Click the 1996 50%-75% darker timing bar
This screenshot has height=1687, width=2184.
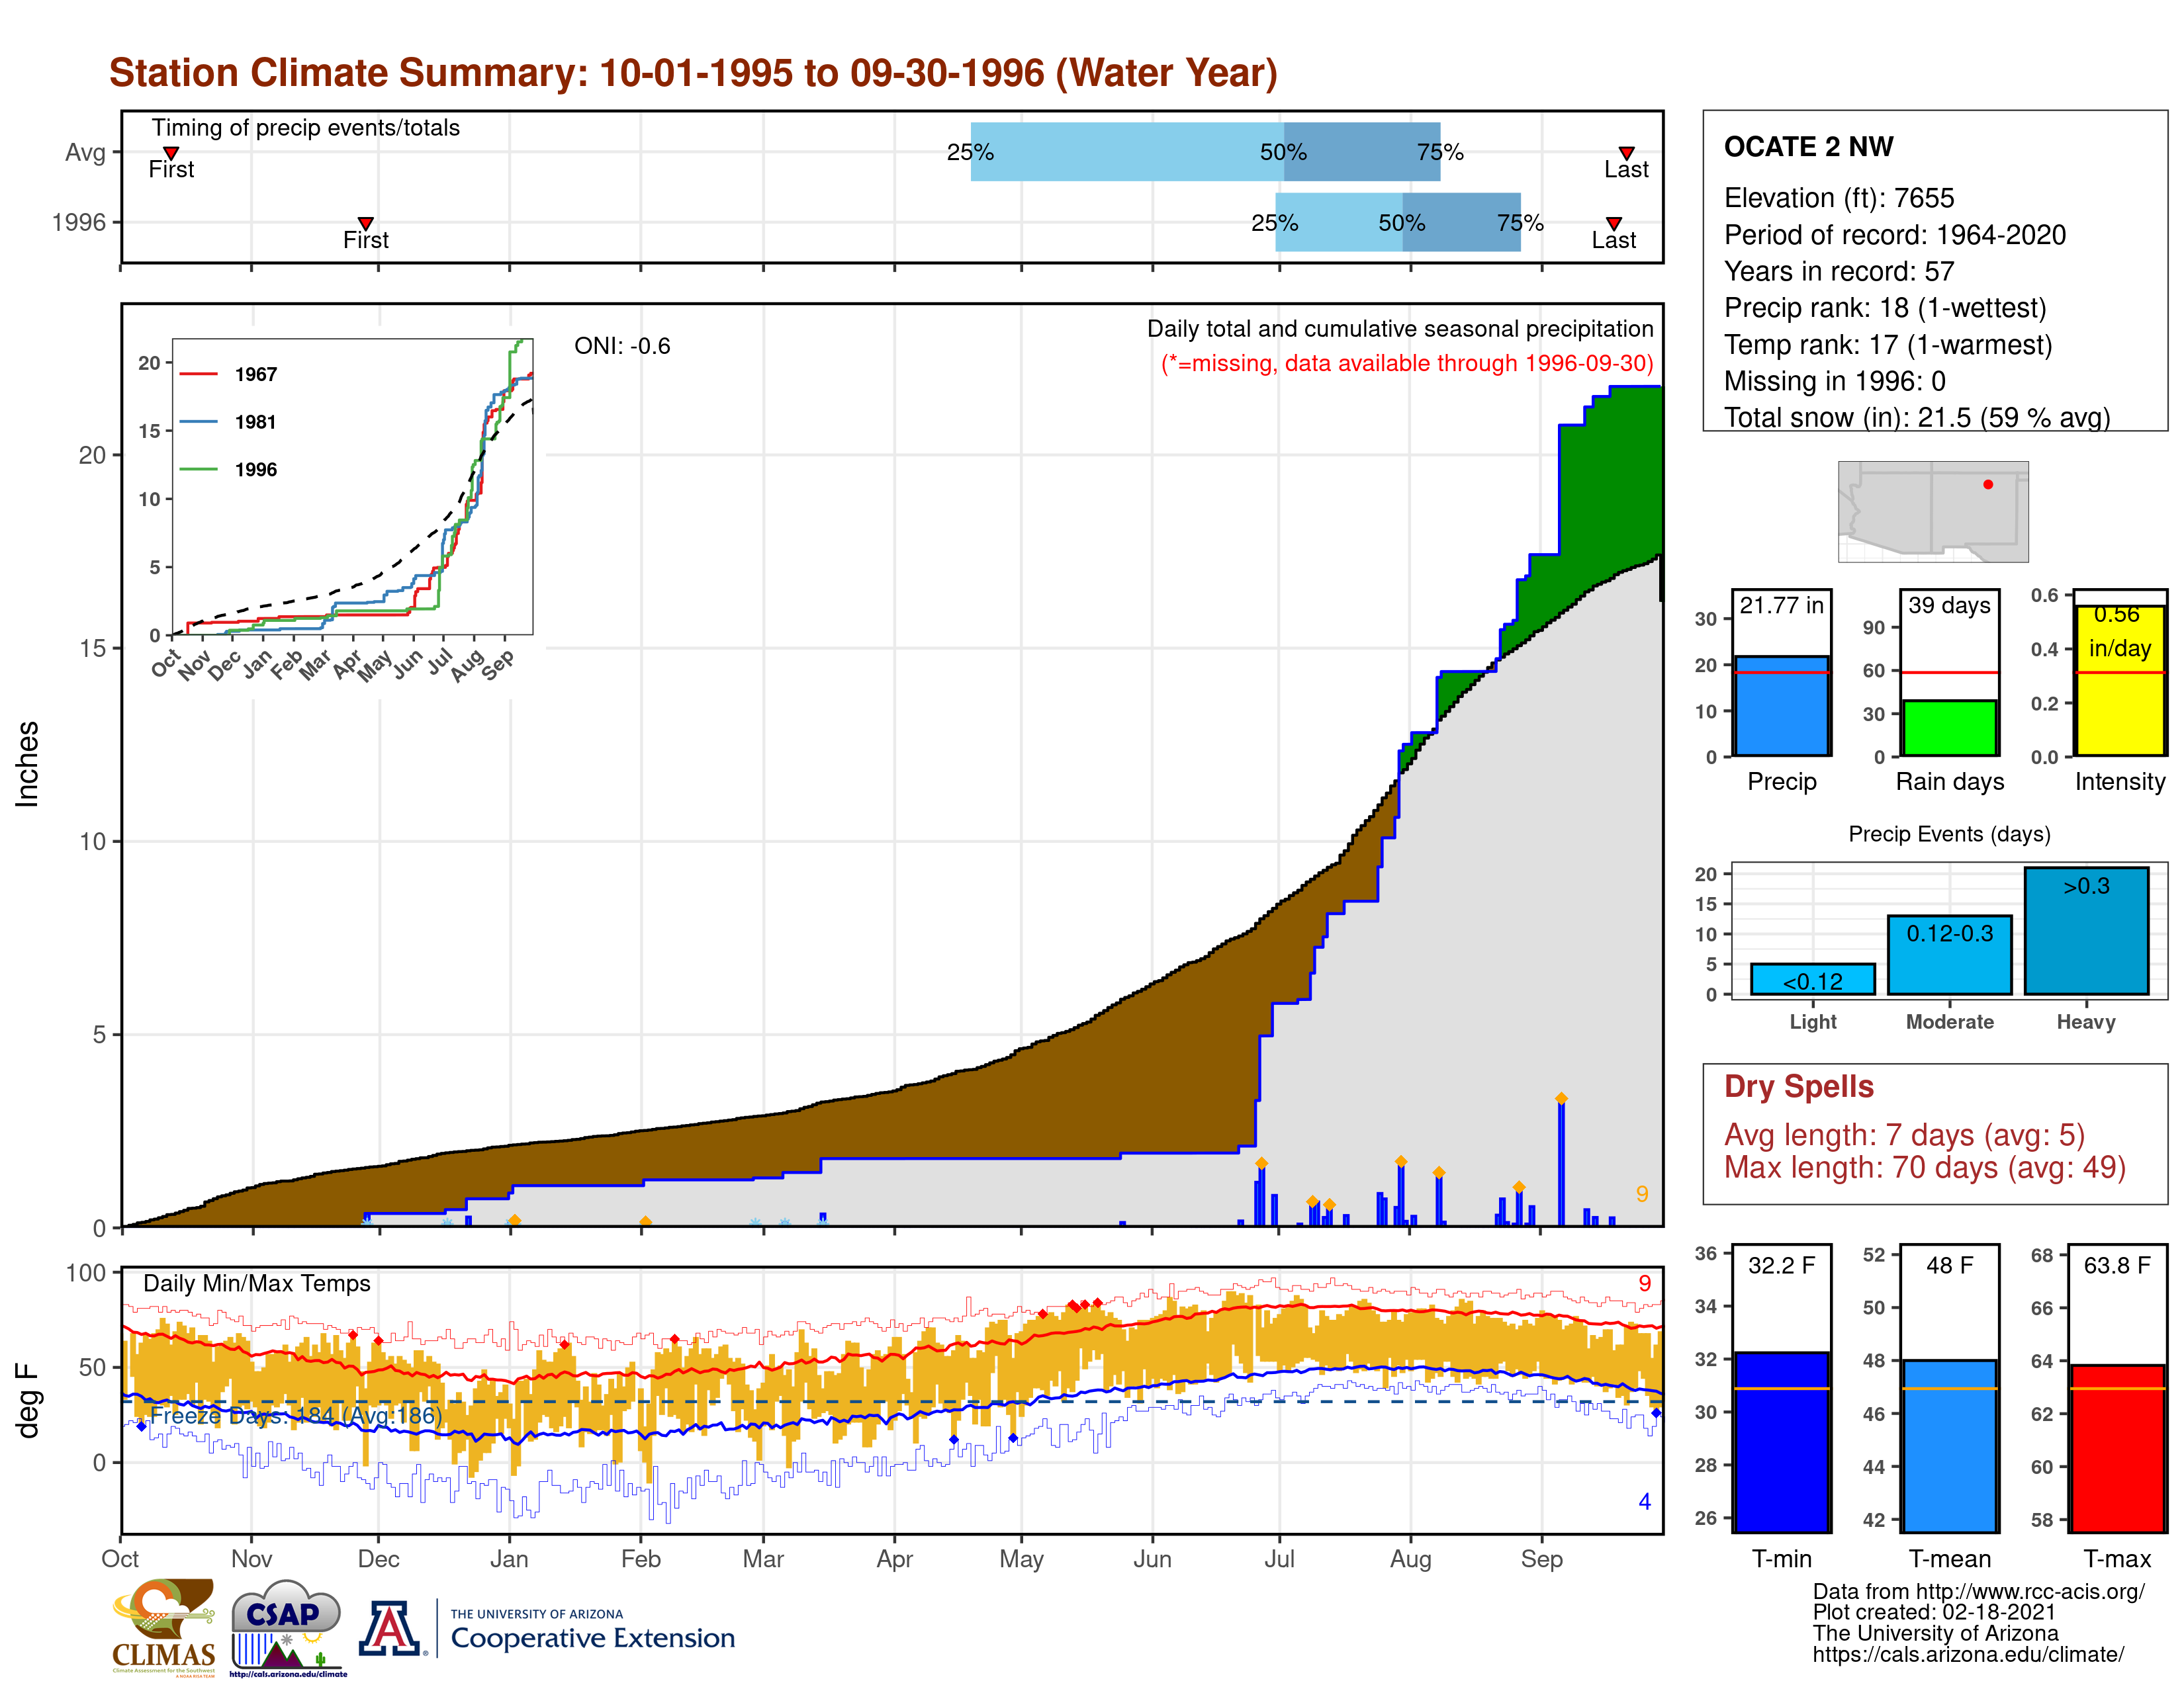[1461, 222]
